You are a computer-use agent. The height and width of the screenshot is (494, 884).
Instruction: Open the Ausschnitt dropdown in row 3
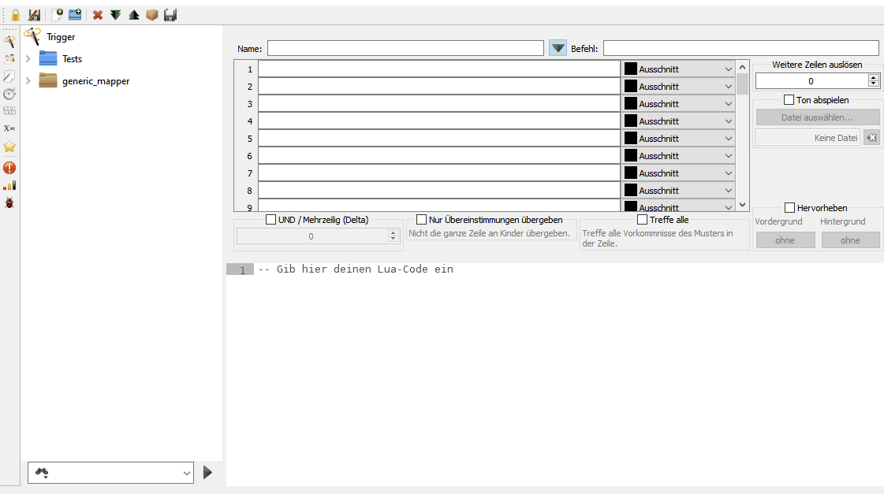pos(677,104)
